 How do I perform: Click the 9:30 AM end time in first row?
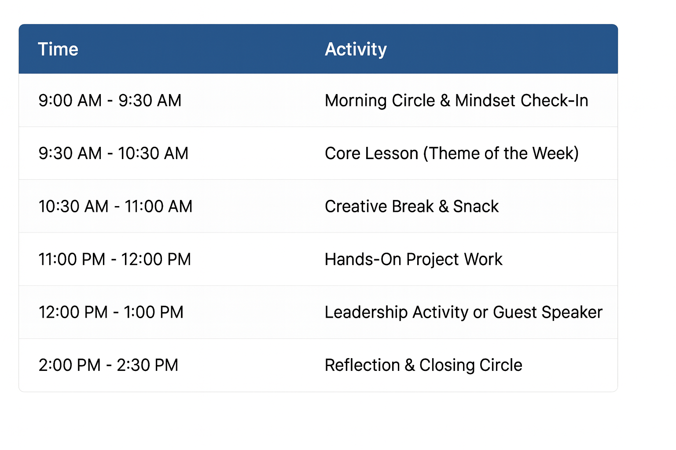[150, 101]
